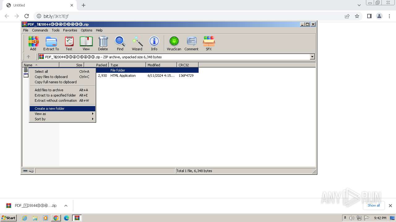
Task: Choose Create a new folder
Action: [x=62, y=109]
